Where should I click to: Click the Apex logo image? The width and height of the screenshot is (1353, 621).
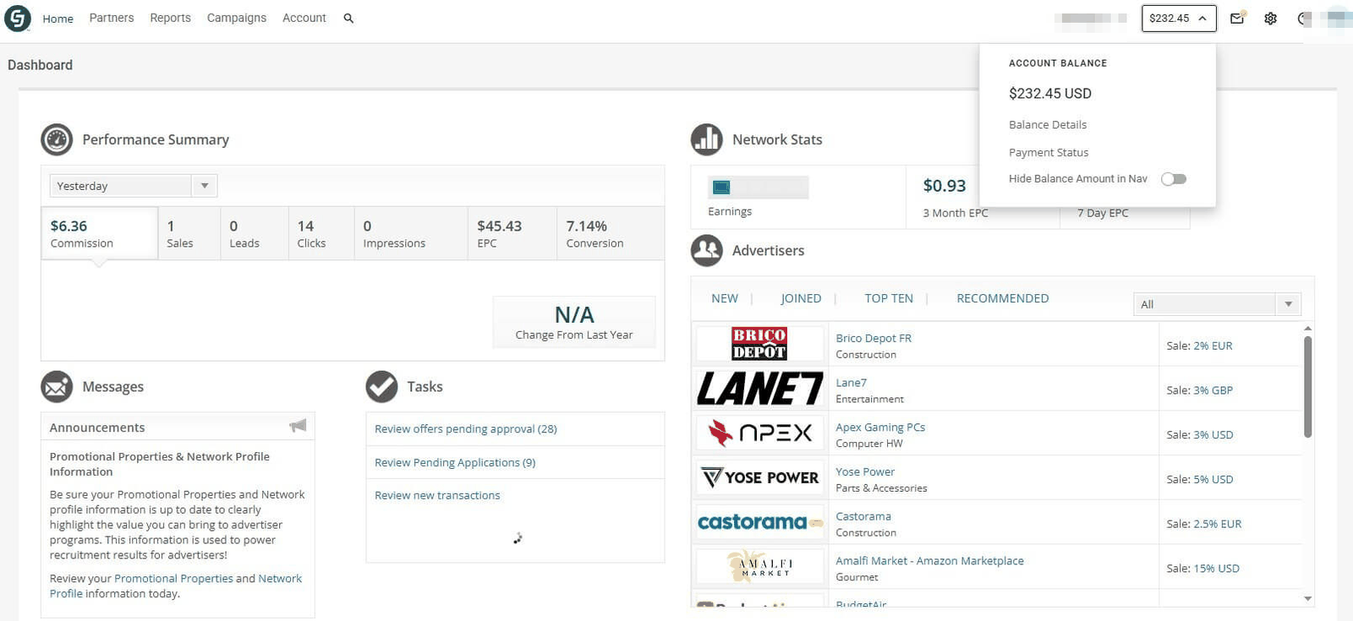click(759, 433)
